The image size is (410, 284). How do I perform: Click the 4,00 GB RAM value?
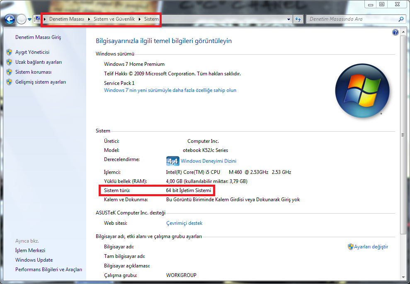pos(206,181)
